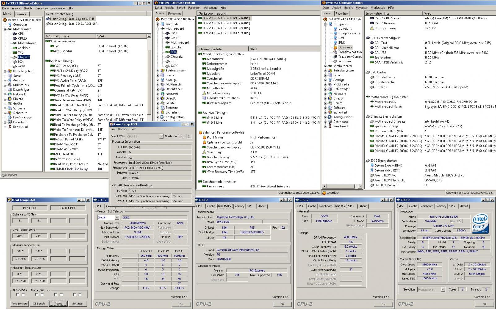Viewport: 496px width, 310px height.
Task: Open DirectX entry in leftmost EVEREST tree
Action: point(18,99)
